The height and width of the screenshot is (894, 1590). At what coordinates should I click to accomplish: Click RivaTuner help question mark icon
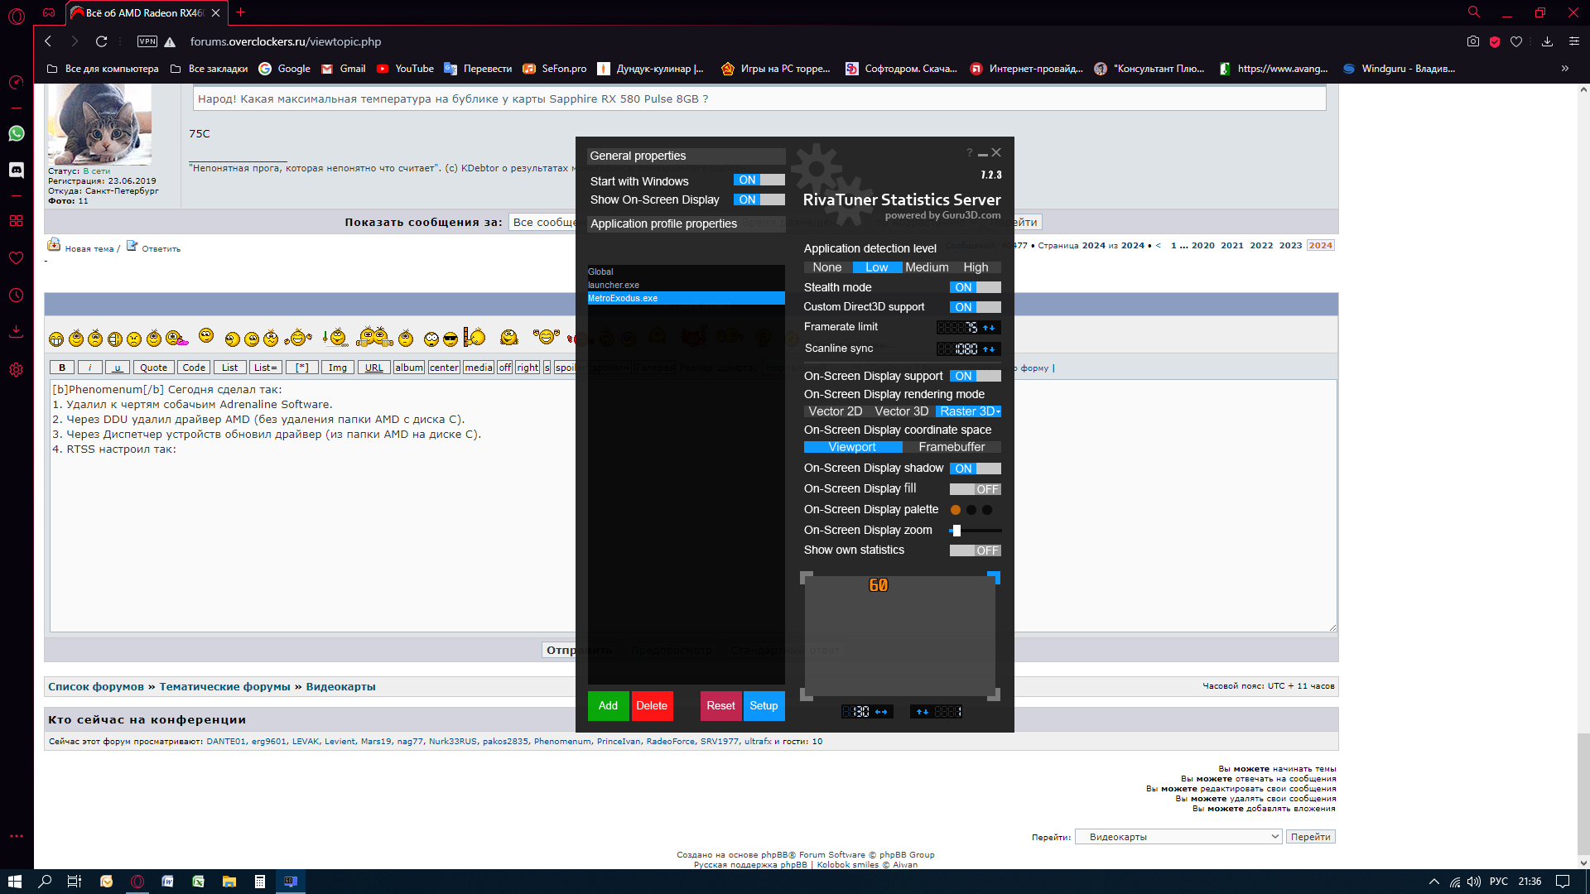pos(969,153)
